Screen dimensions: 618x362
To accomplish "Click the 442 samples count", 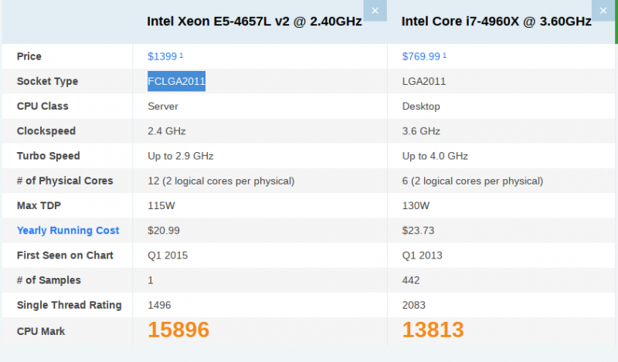I will click(x=411, y=280).
